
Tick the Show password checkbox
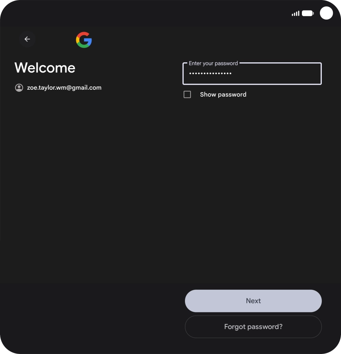[x=187, y=94]
